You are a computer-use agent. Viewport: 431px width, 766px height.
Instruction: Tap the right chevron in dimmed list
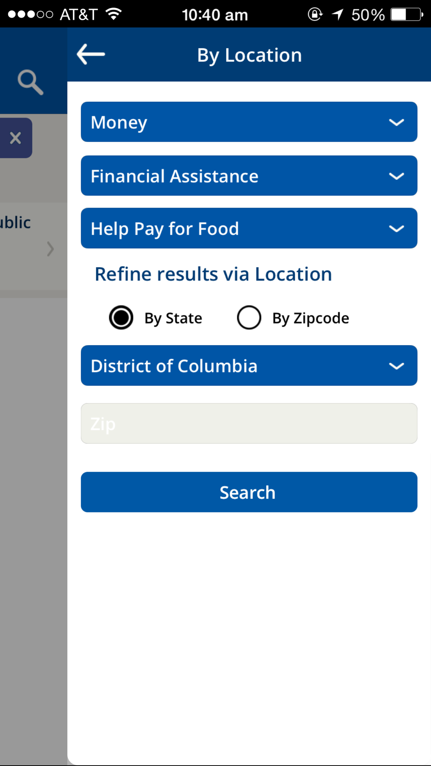(x=50, y=249)
